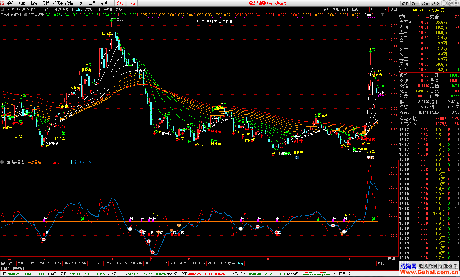Open the 模板 template selector

click(381, 263)
